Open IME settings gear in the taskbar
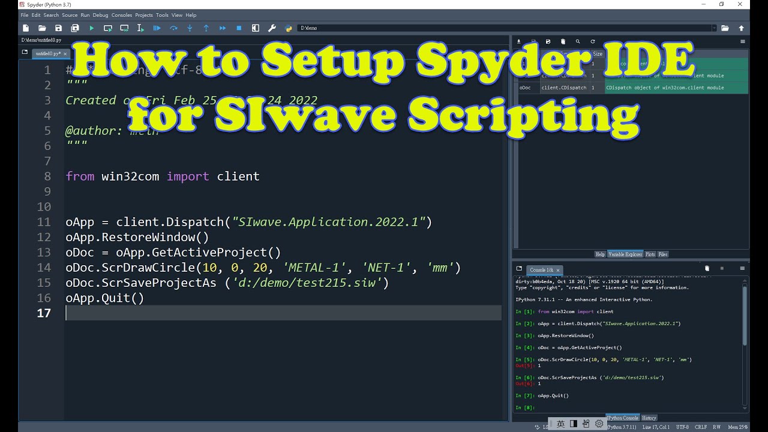 pyautogui.click(x=599, y=424)
